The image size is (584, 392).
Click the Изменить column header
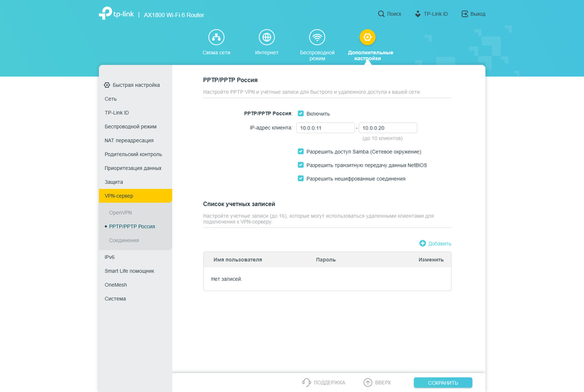tap(431, 259)
